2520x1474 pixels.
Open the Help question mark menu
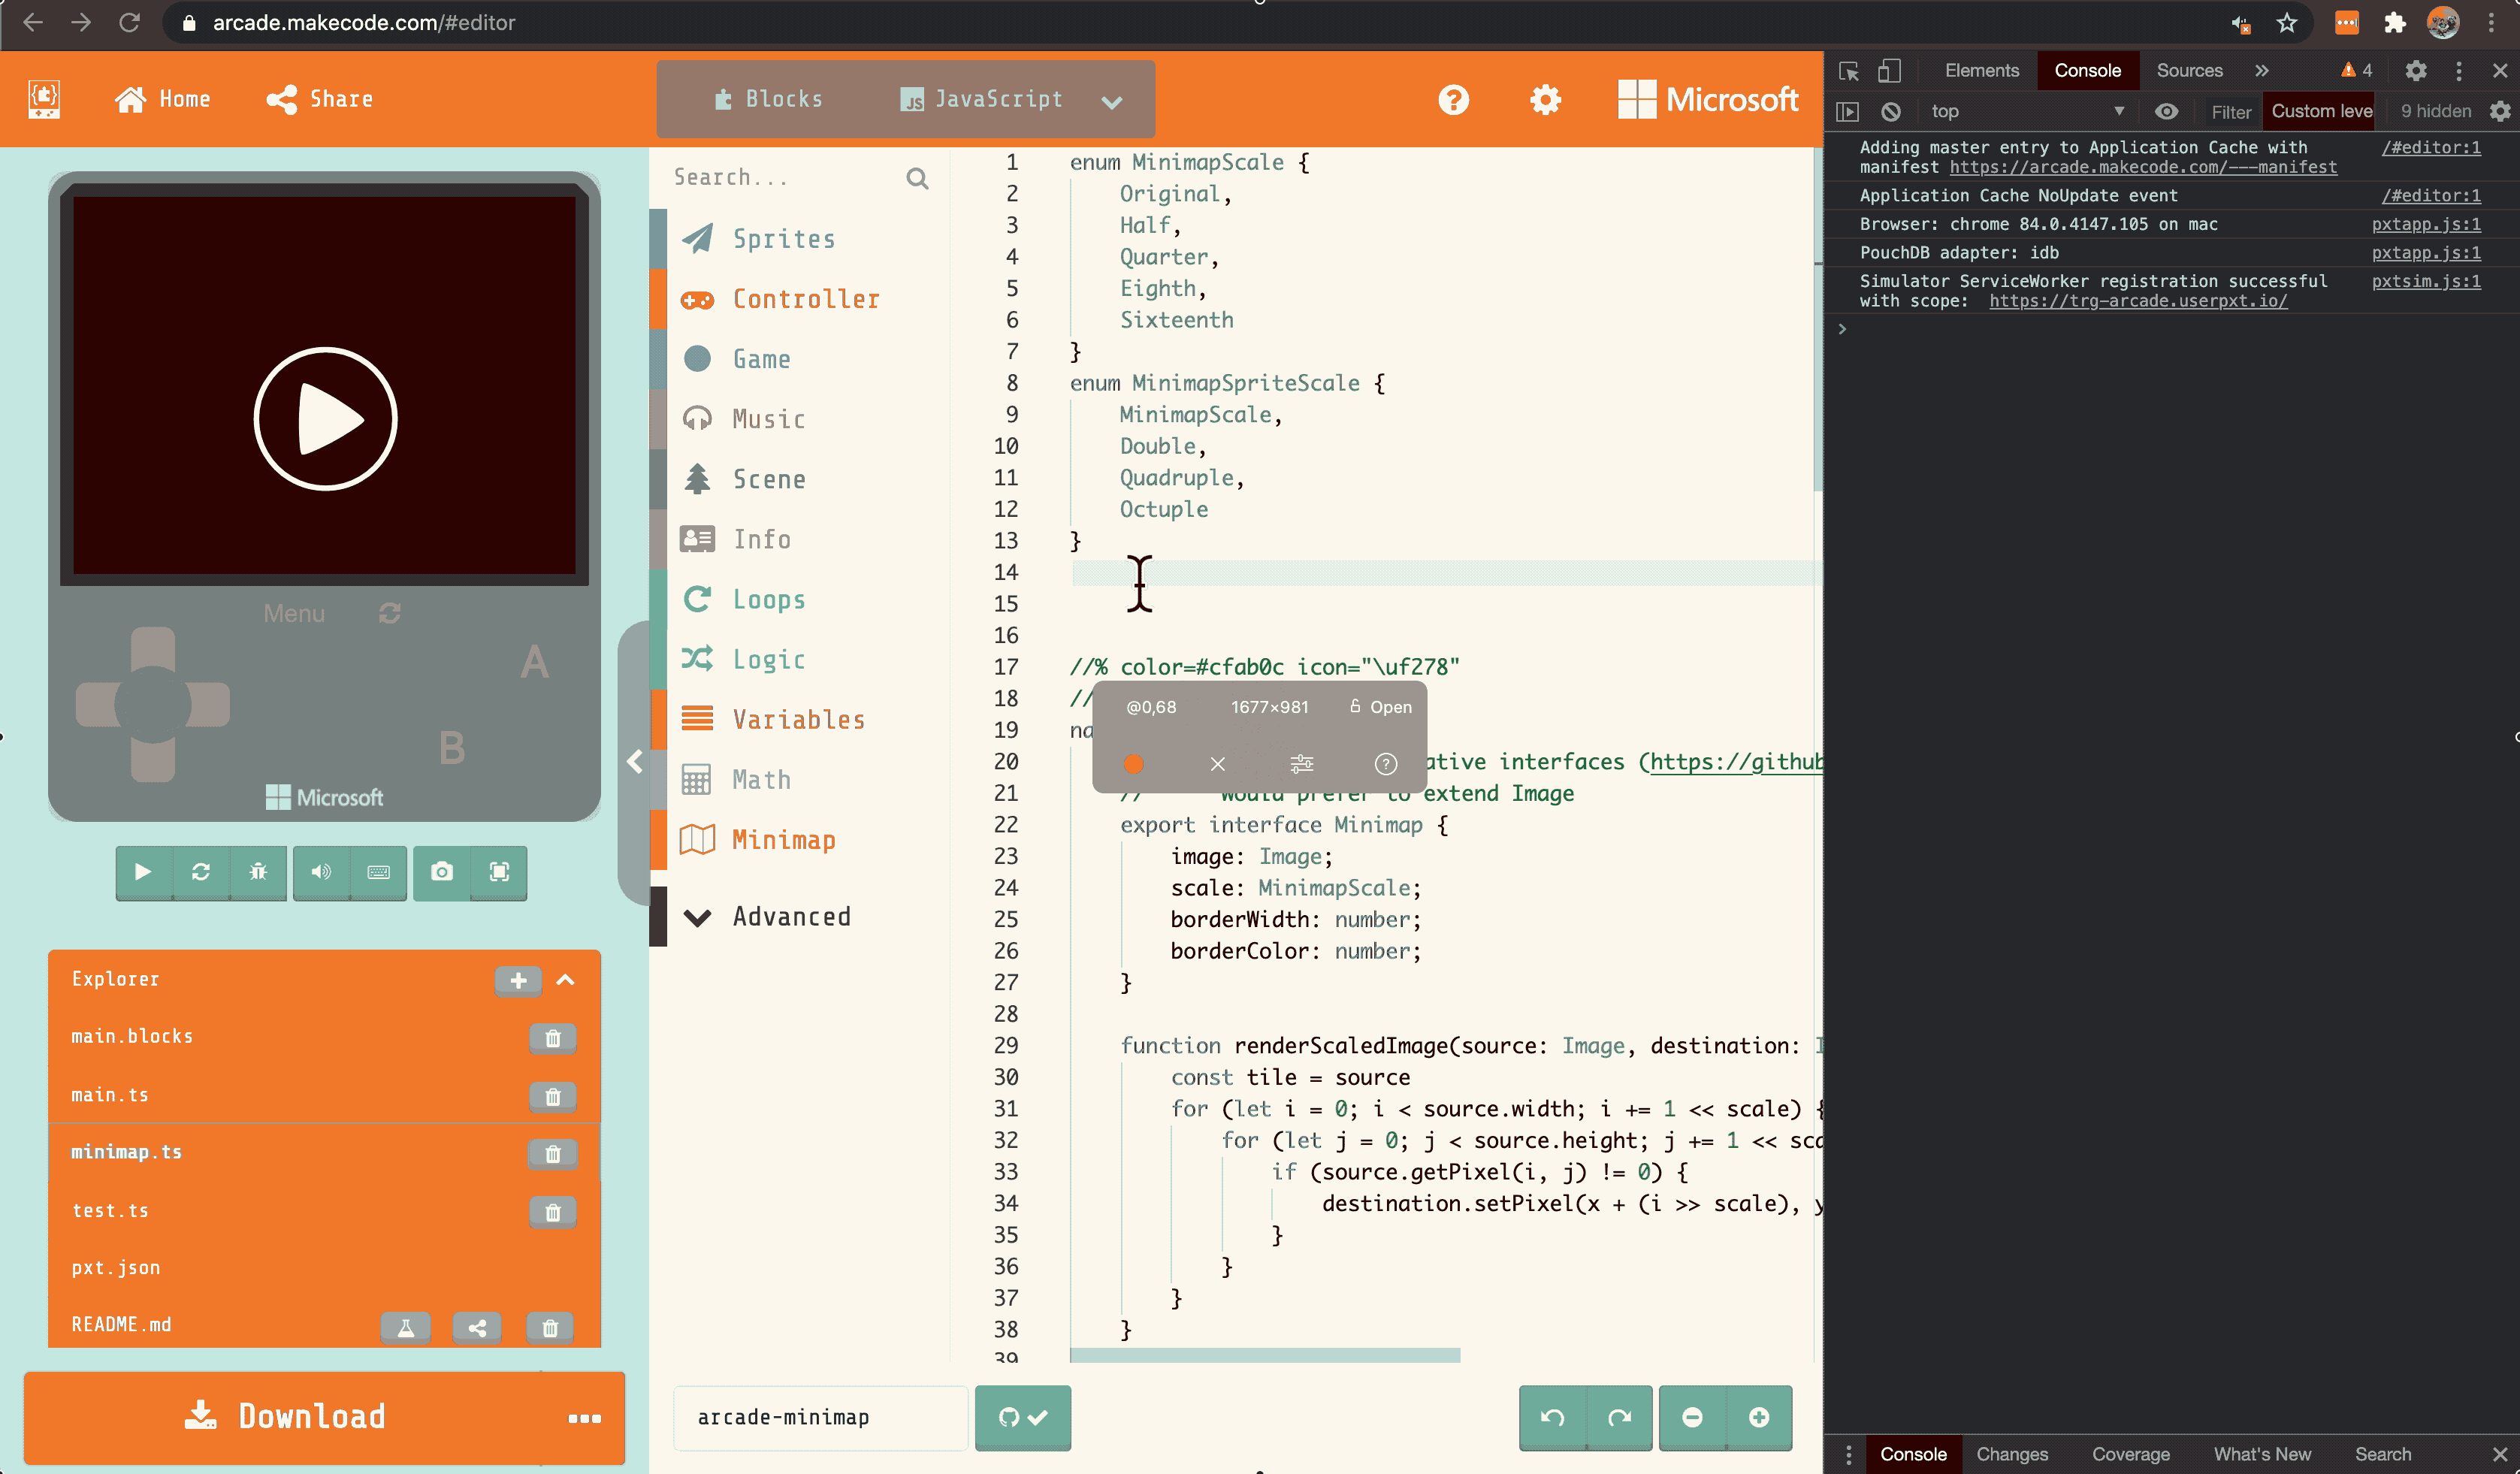1453,99
